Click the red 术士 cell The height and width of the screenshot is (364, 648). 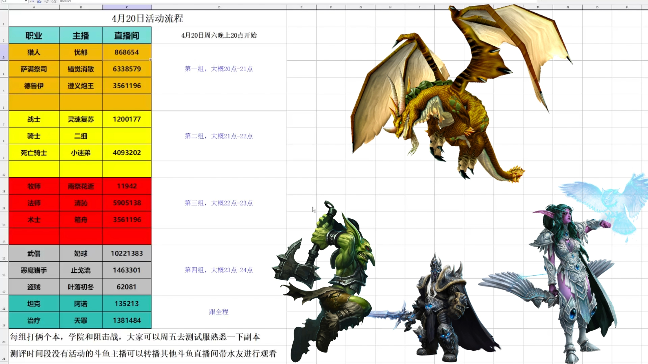pos(34,220)
